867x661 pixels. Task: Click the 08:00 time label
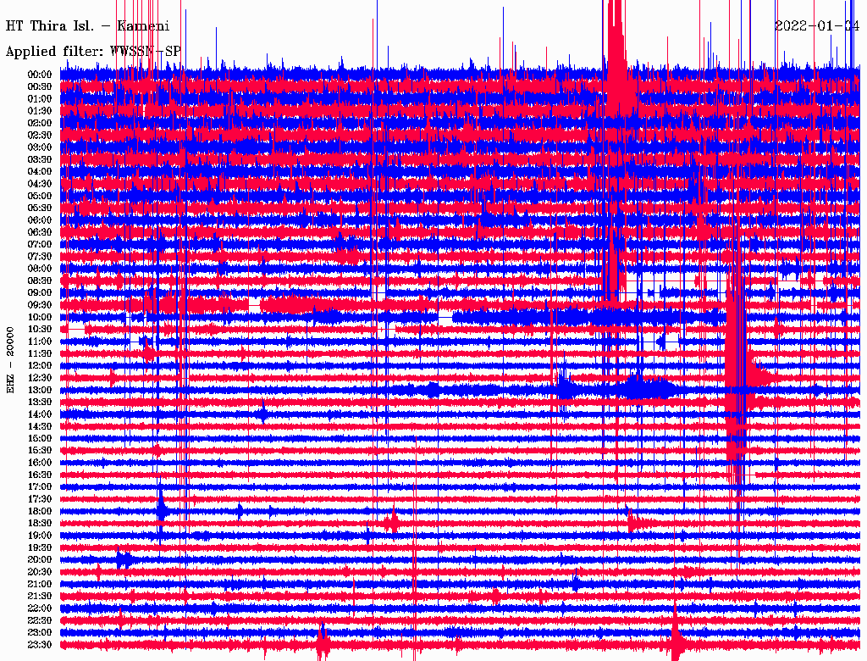40,269
